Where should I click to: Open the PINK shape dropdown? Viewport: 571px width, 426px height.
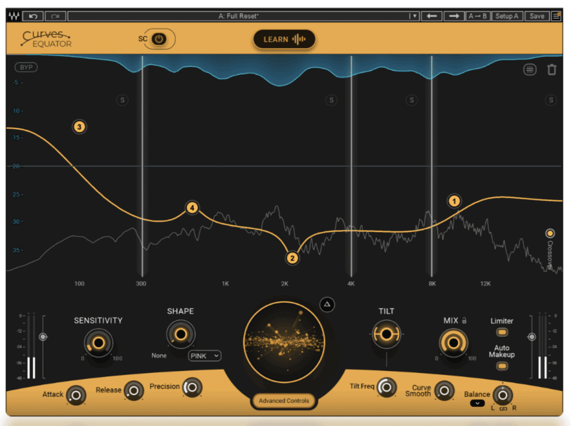(x=205, y=356)
